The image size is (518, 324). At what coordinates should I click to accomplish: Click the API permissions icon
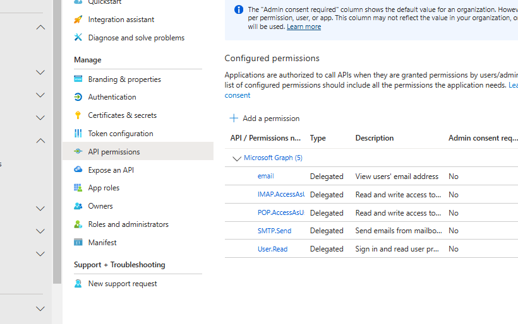(x=78, y=151)
